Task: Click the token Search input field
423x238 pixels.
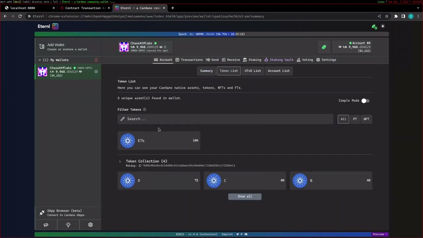Action: point(225,119)
